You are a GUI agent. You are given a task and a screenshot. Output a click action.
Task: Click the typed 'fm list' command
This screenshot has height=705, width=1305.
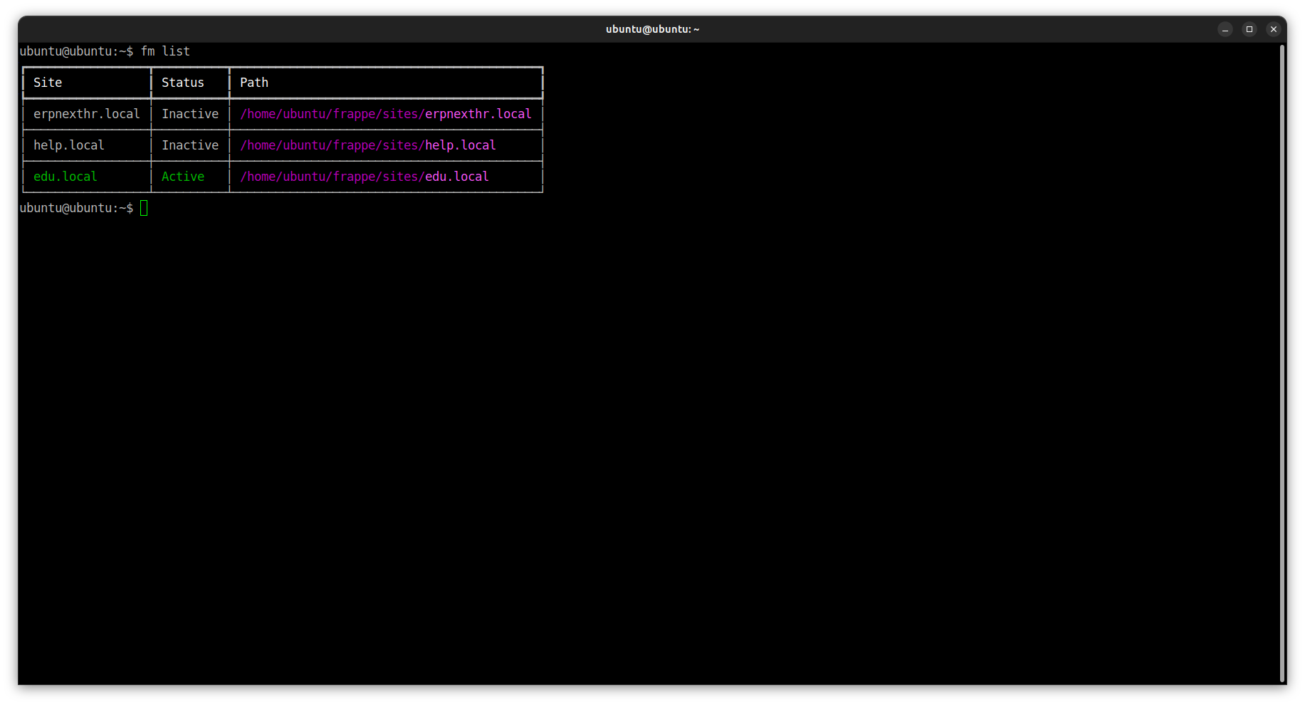pos(165,51)
